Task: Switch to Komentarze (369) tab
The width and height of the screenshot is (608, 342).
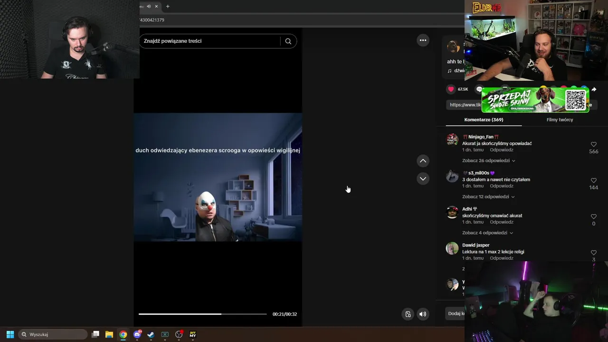Action: 484,120
